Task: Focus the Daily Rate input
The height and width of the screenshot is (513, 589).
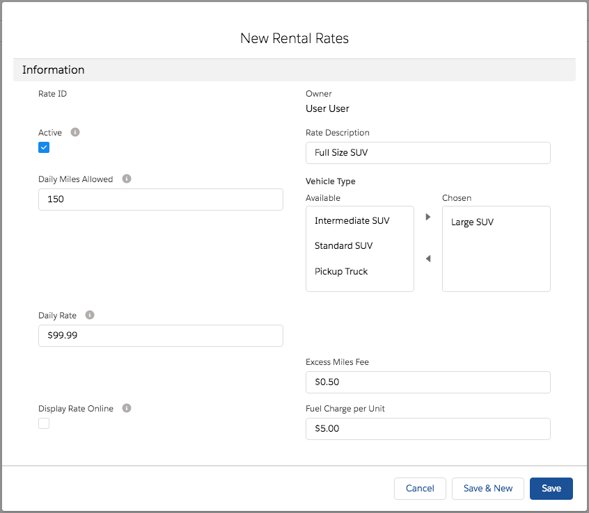Action: click(161, 336)
